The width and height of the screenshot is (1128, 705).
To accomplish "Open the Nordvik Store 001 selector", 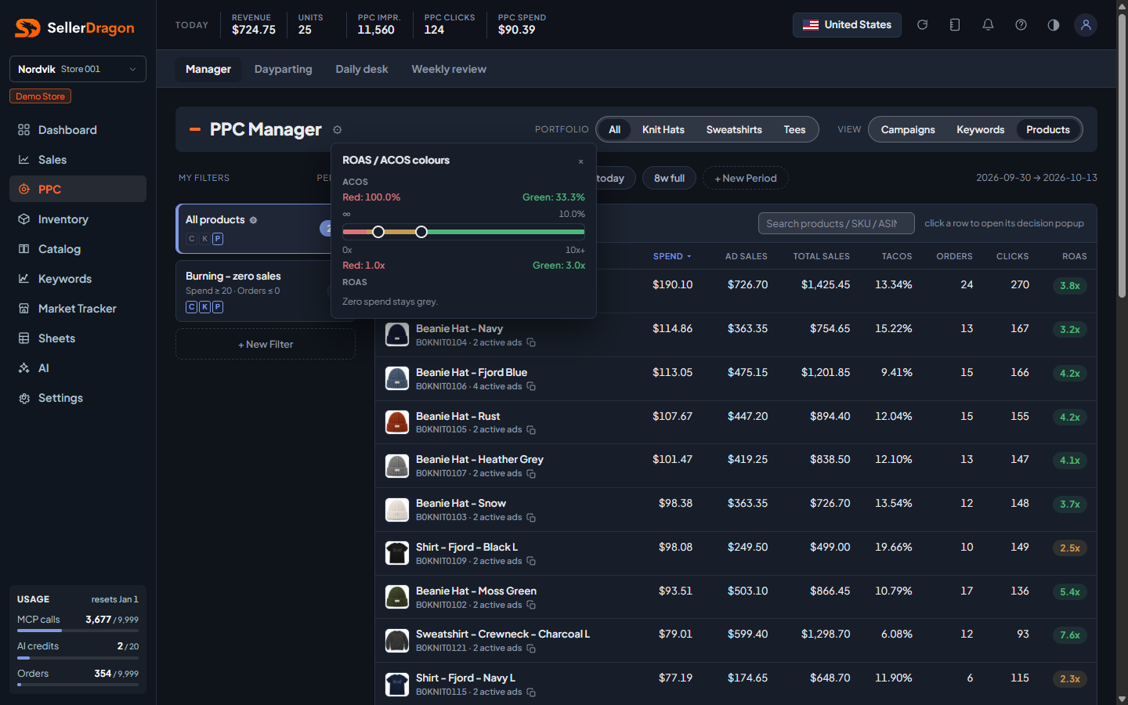I will pyautogui.click(x=78, y=69).
